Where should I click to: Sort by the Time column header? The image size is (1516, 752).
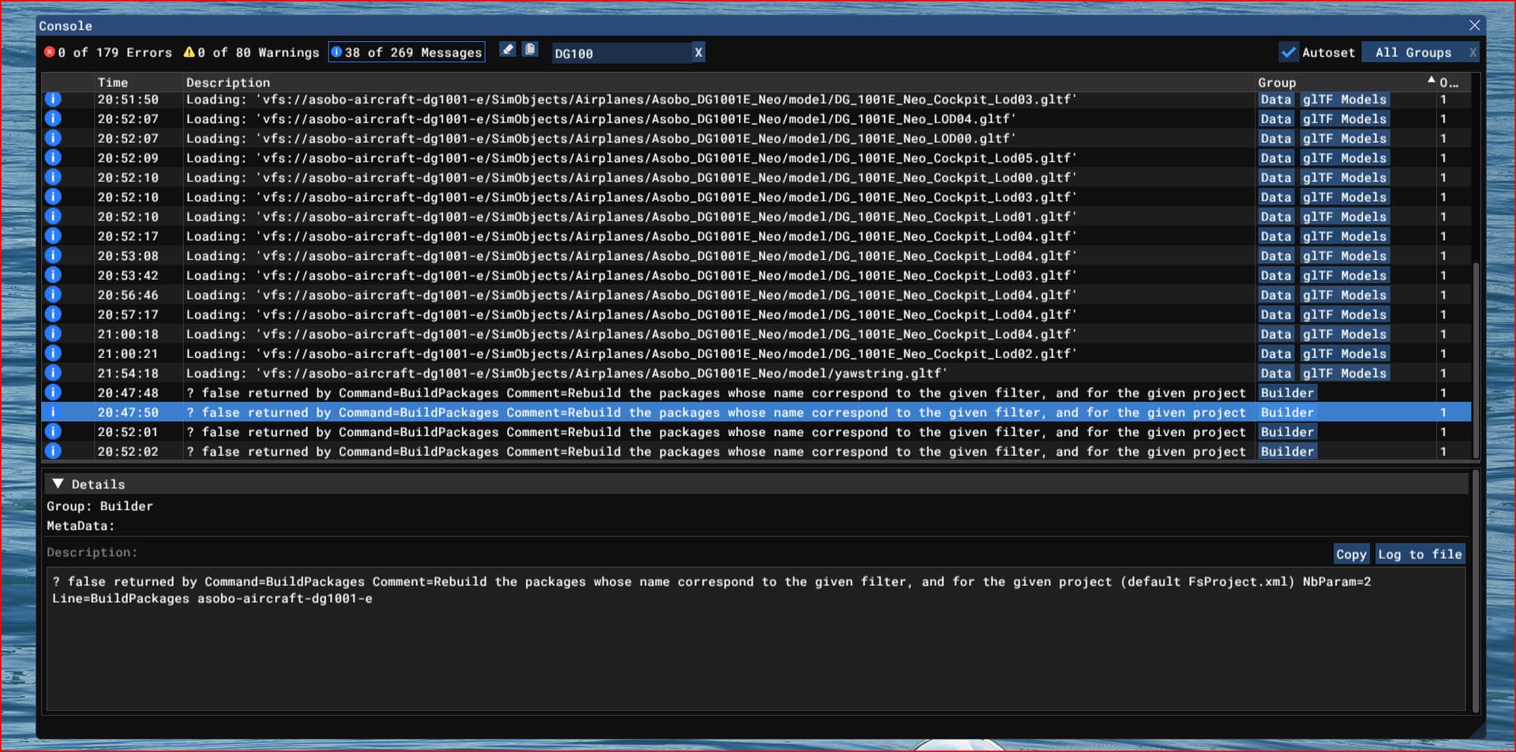pyautogui.click(x=112, y=82)
